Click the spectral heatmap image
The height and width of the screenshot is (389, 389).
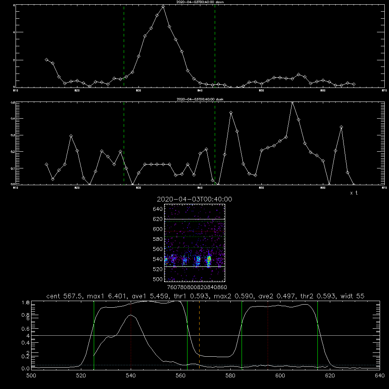tap(194, 243)
